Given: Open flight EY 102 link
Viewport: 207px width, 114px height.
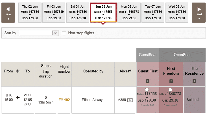Looking at the screenshot, I should point(64,100).
